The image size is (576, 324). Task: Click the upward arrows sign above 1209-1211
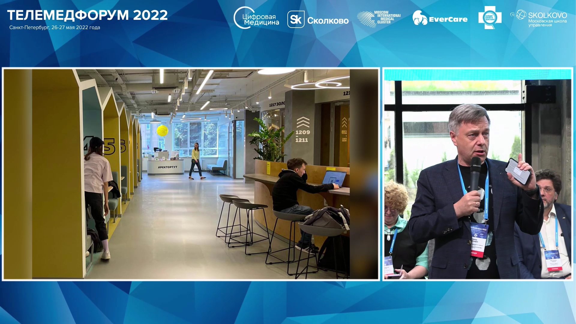click(x=303, y=122)
